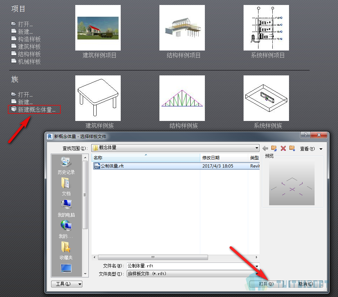
Task: Click the back arrow icon in dialog toolbar
Action: 265,148
